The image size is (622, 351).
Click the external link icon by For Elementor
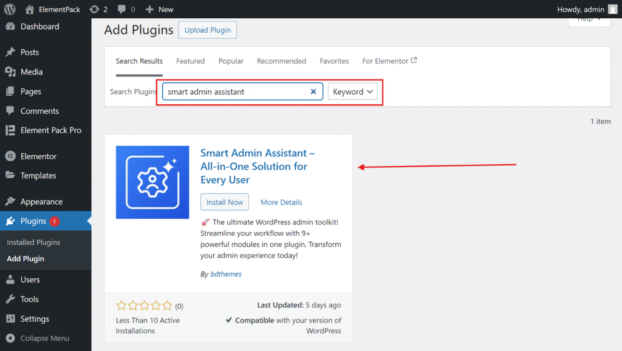[x=414, y=60]
